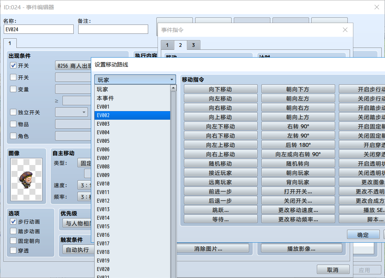Pick 玩家 in the dropdown list
This screenshot has height=278, width=385.
(132, 90)
